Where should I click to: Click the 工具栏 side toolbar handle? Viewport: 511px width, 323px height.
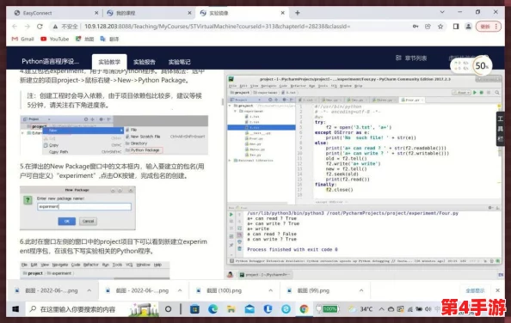click(x=500, y=129)
